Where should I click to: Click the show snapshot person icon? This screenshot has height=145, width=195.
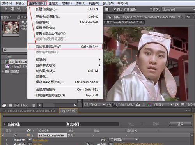[x=144, y=105]
